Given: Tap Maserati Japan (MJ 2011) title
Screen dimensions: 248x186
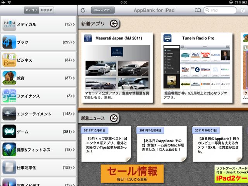Looking at the screenshot, I should [x=119, y=38].
